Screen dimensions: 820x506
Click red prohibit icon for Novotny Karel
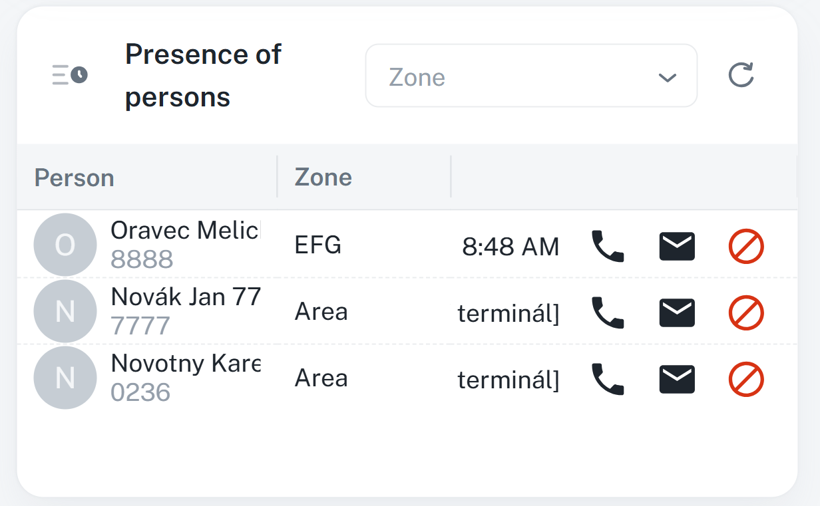point(746,379)
